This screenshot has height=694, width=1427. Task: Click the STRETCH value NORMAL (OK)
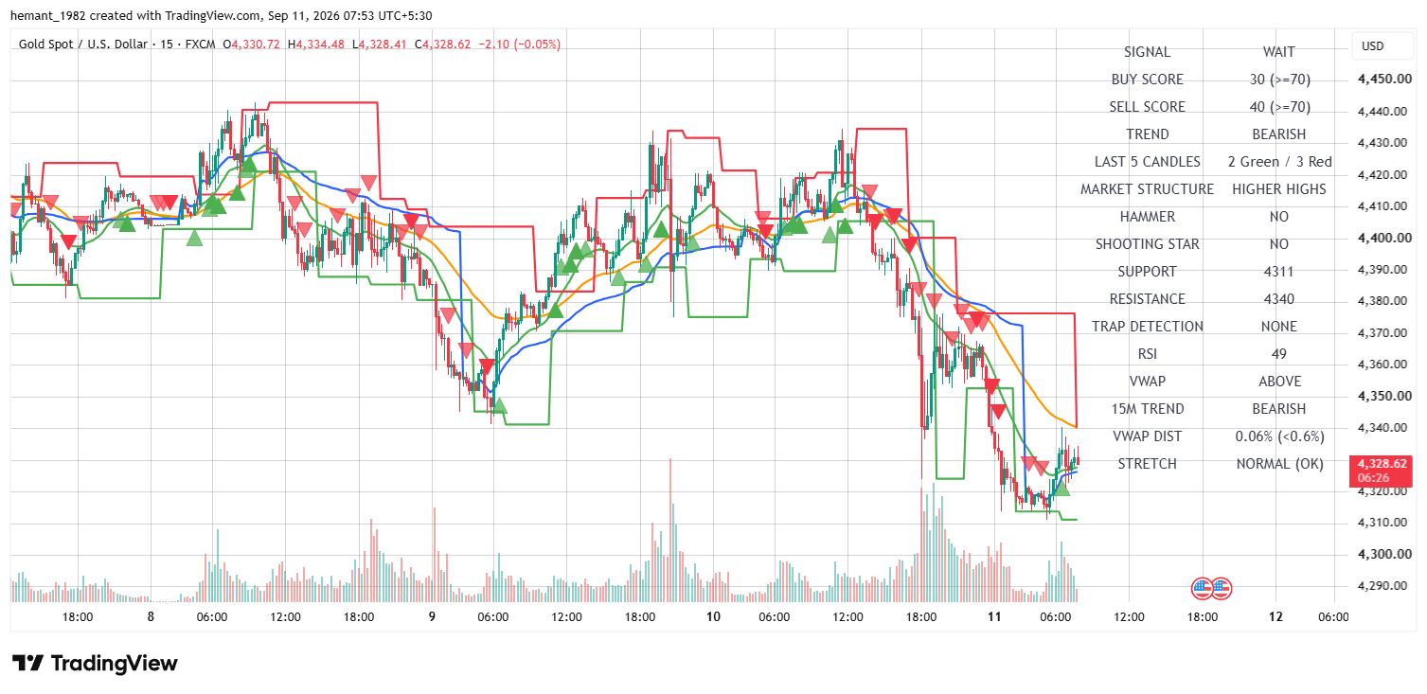(1279, 464)
